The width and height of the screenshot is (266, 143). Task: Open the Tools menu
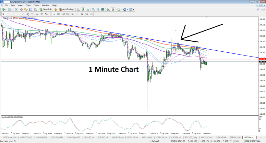[x=37, y=5]
